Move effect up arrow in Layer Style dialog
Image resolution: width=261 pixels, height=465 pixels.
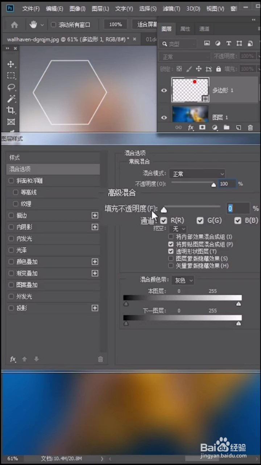(25, 359)
